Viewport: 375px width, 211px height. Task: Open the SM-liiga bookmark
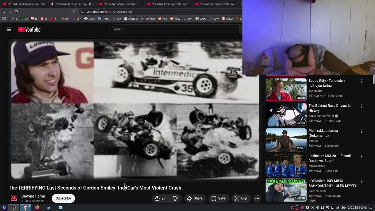(148, 18)
